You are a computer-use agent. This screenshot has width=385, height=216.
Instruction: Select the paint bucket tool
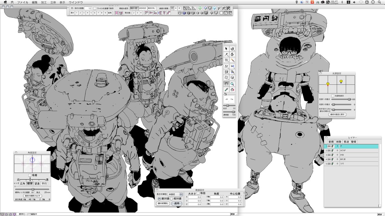[232, 90]
